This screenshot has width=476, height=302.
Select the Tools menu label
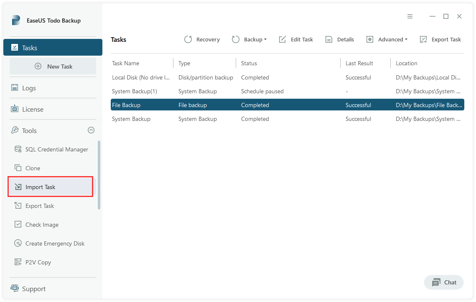tap(29, 131)
